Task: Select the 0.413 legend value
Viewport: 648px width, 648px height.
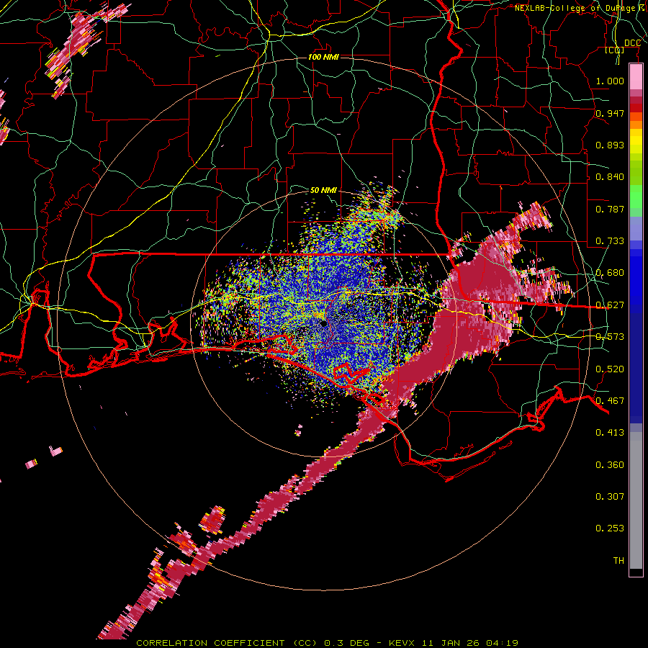Action: (610, 433)
